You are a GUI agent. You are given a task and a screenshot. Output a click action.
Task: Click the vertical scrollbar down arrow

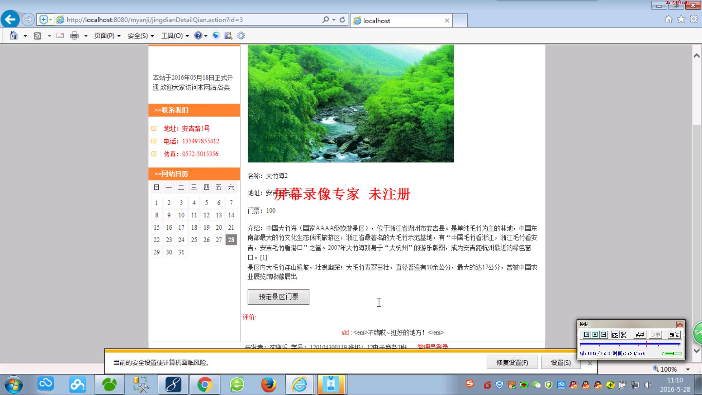pos(697,351)
